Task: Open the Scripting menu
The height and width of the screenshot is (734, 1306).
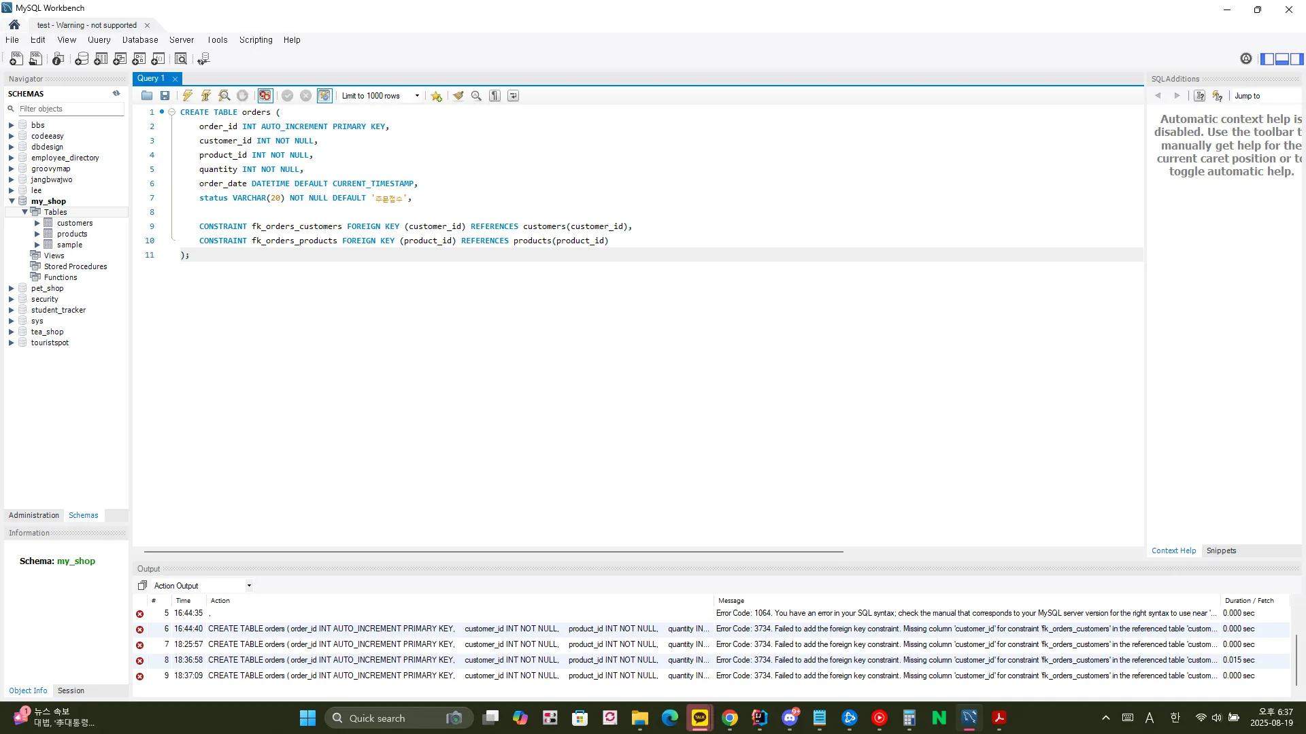Action: click(256, 40)
